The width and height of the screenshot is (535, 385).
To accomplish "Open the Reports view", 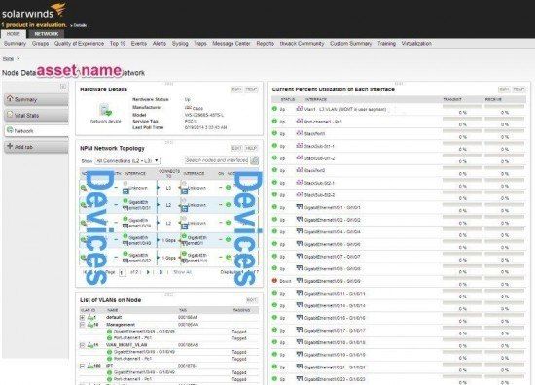I will pos(266,44).
